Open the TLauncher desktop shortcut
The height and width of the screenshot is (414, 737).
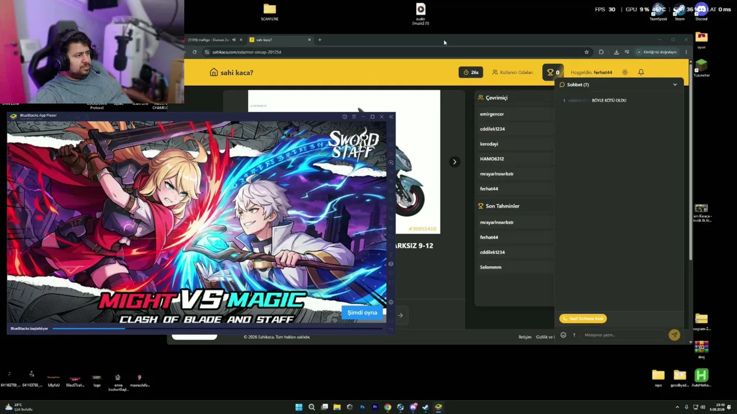click(701, 68)
